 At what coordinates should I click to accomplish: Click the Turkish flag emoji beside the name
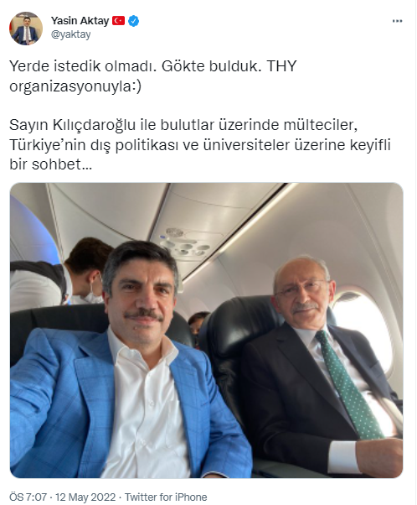pos(118,21)
